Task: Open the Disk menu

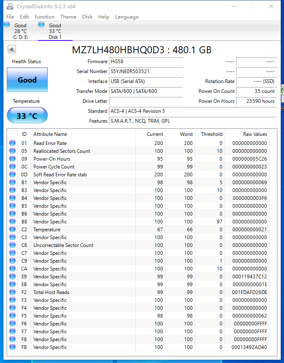Action: click(x=87, y=17)
